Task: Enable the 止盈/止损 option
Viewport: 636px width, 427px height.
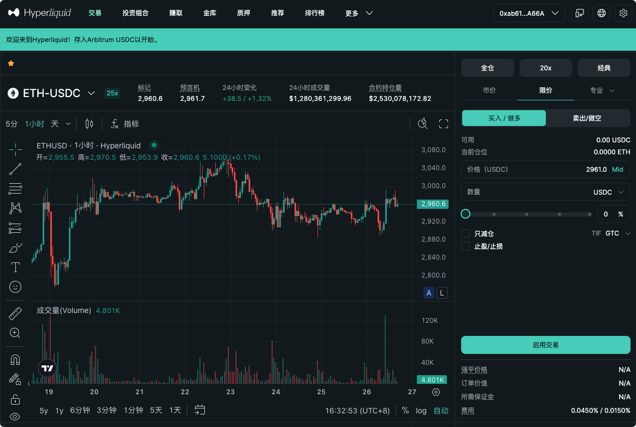Action: (x=466, y=246)
